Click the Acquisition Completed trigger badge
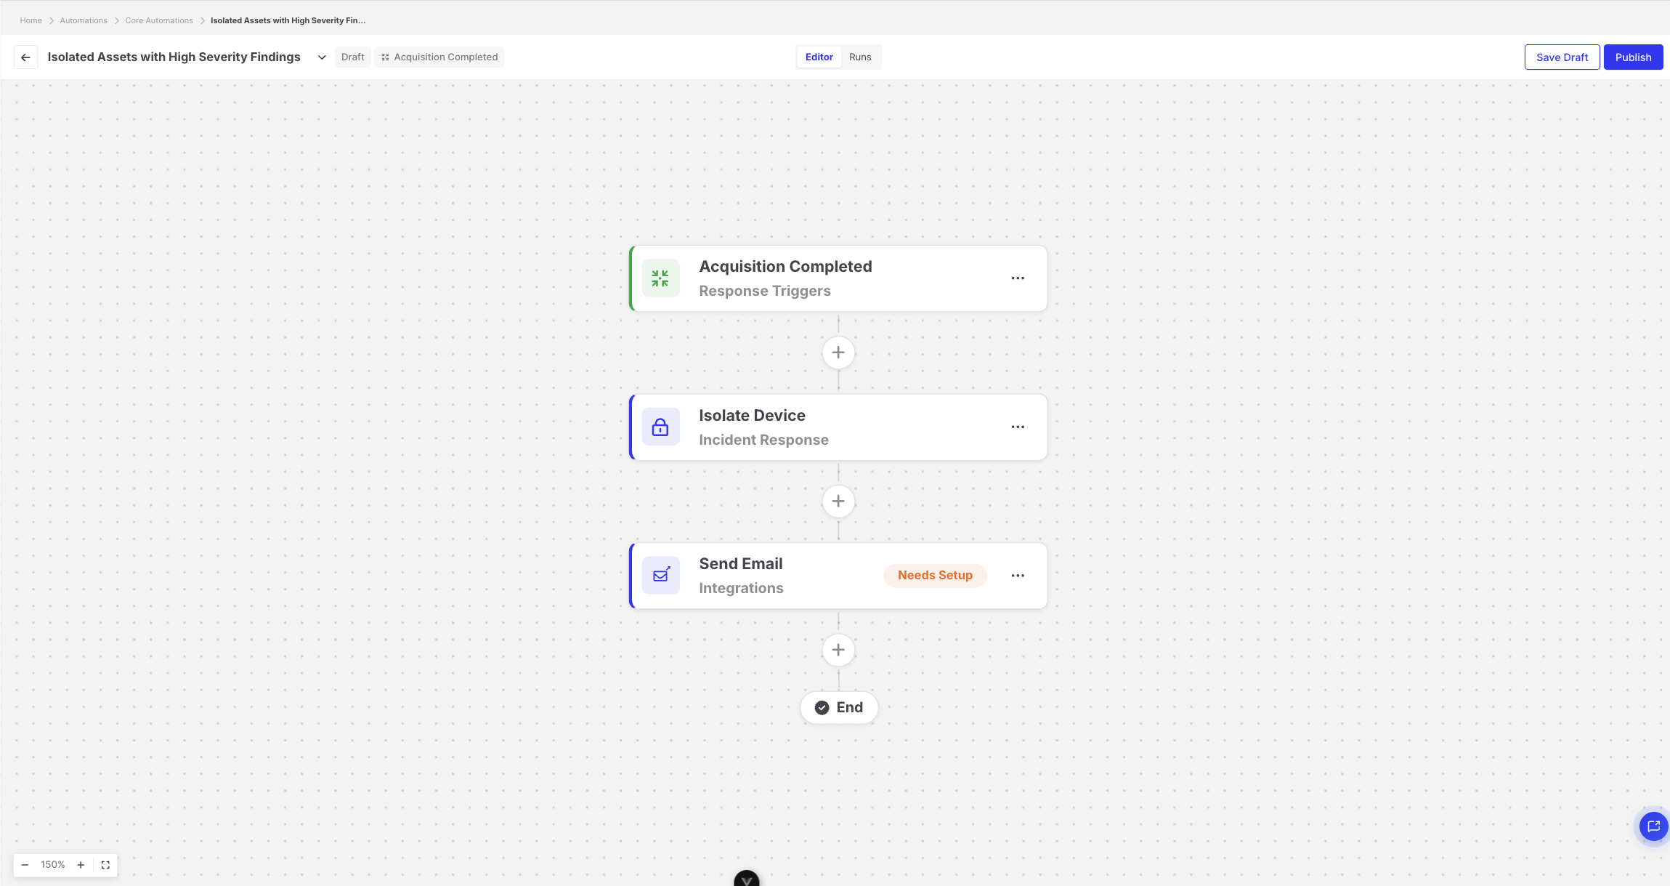 (x=439, y=57)
